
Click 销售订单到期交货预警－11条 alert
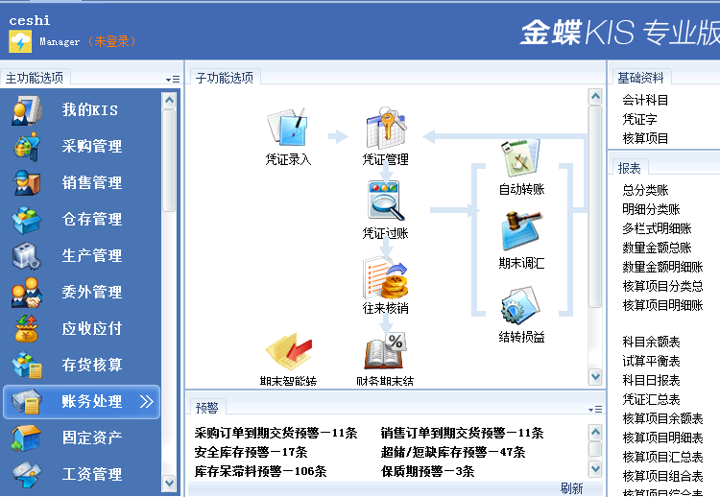click(x=462, y=434)
